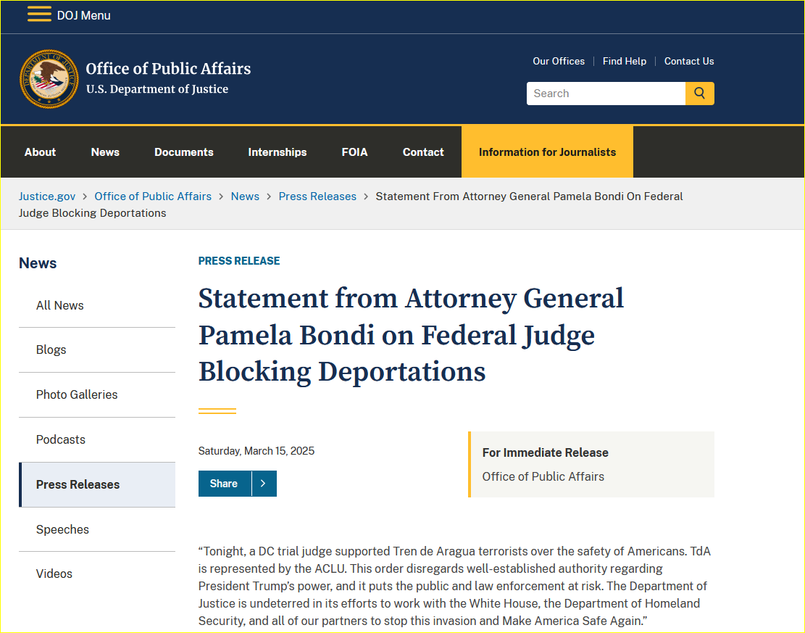The height and width of the screenshot is (633, 805).
Task: Open the News navigation menu item
Action: pyautogui.click(x=105, y=152)
